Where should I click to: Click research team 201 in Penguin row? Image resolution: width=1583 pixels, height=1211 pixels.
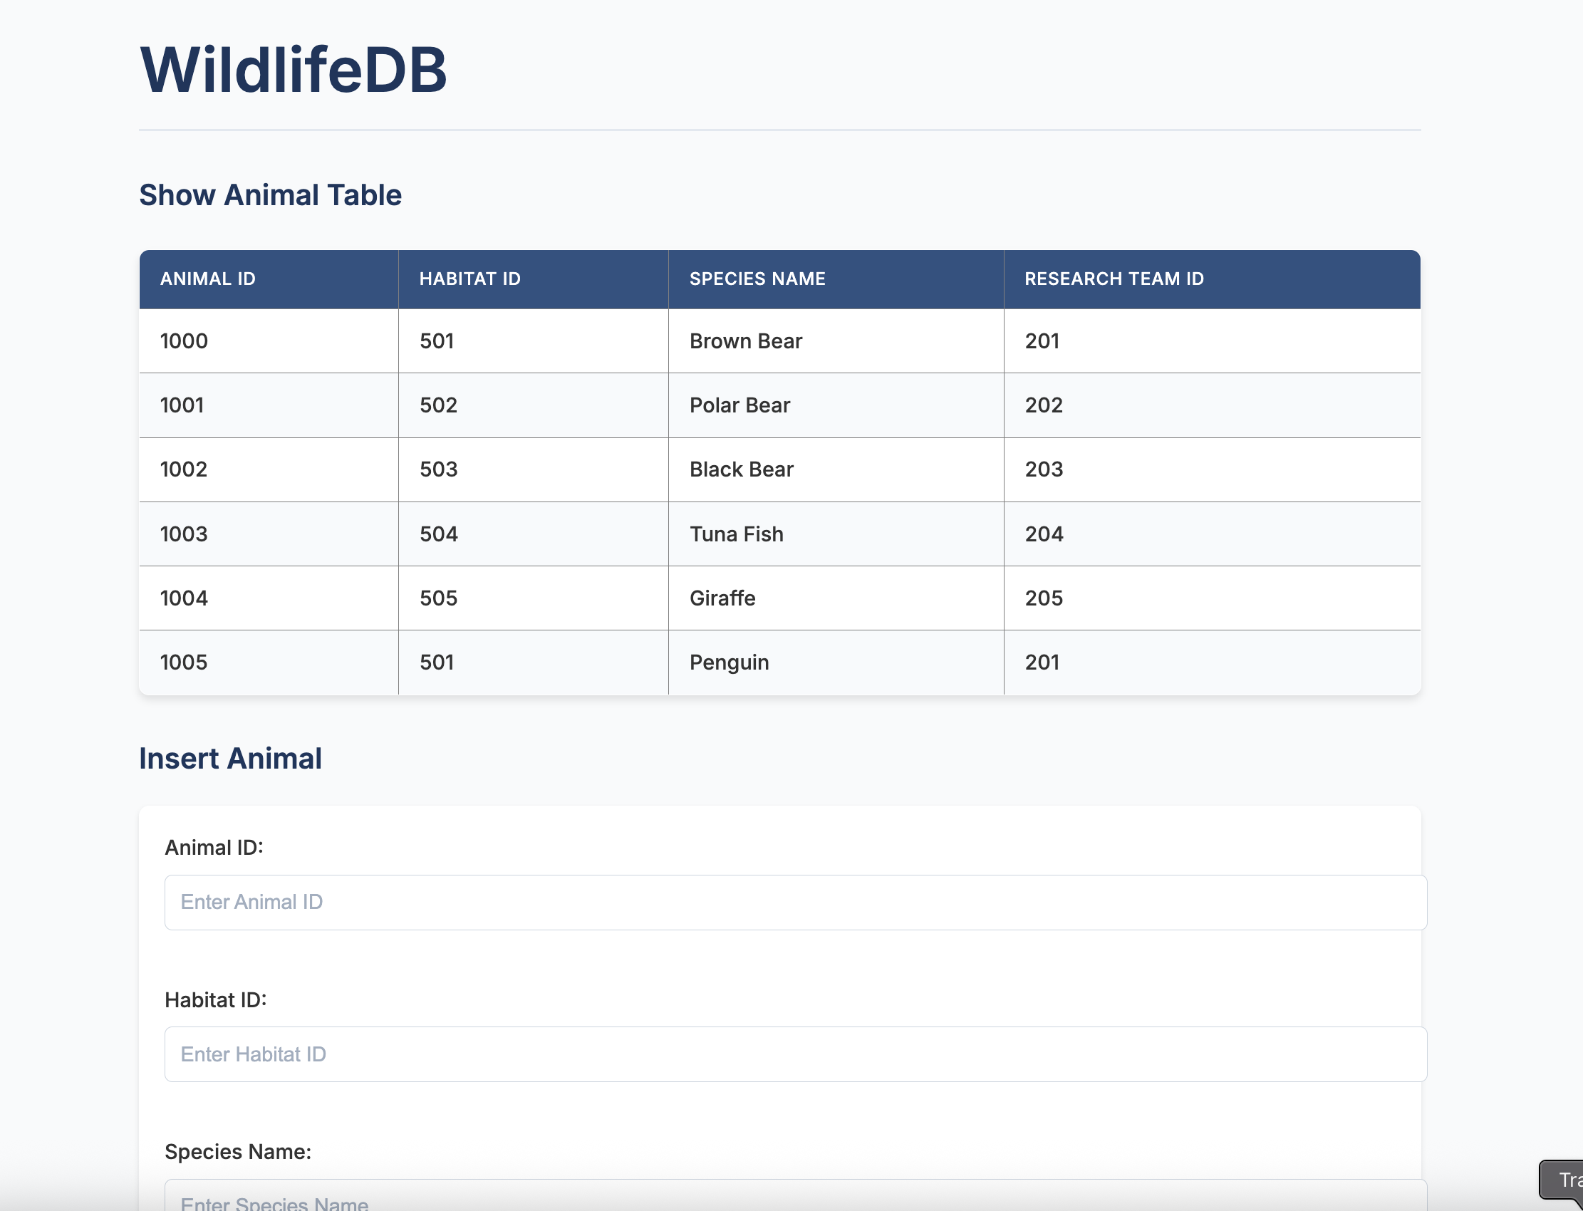[1213, 662]
